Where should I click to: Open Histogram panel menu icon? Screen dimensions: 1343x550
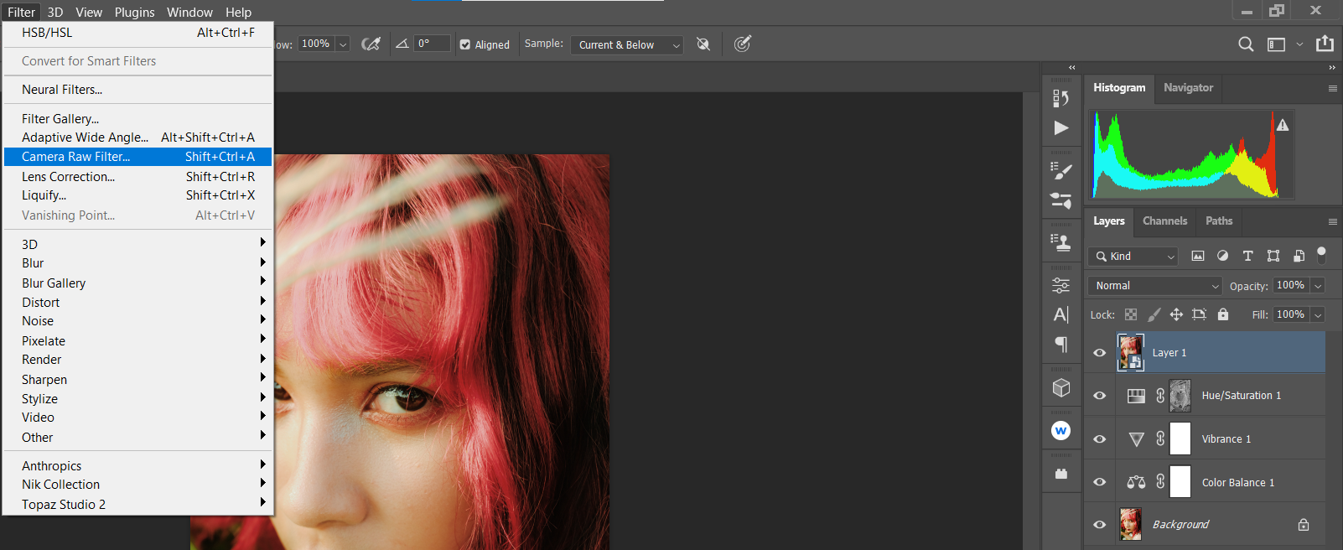[x=1332, y=88]
